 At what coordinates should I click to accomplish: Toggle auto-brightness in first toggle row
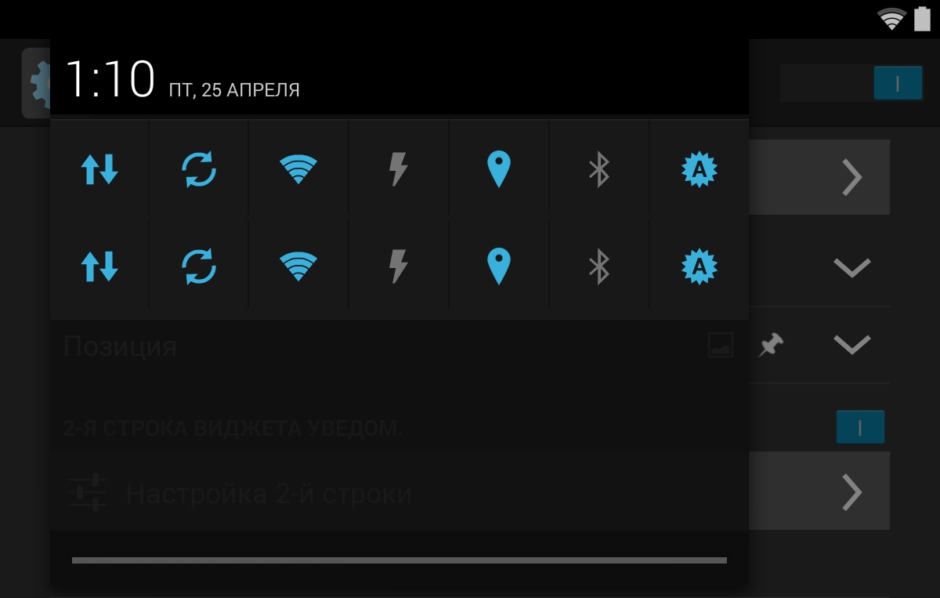point(700,169)
